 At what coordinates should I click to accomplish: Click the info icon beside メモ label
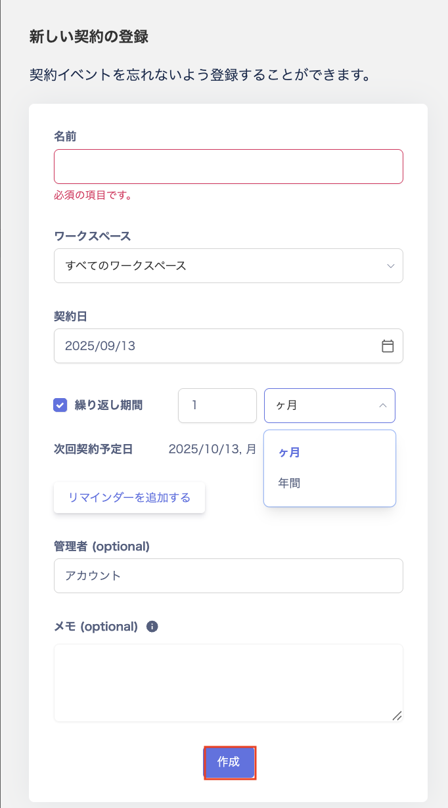click(x=152, y=627)
